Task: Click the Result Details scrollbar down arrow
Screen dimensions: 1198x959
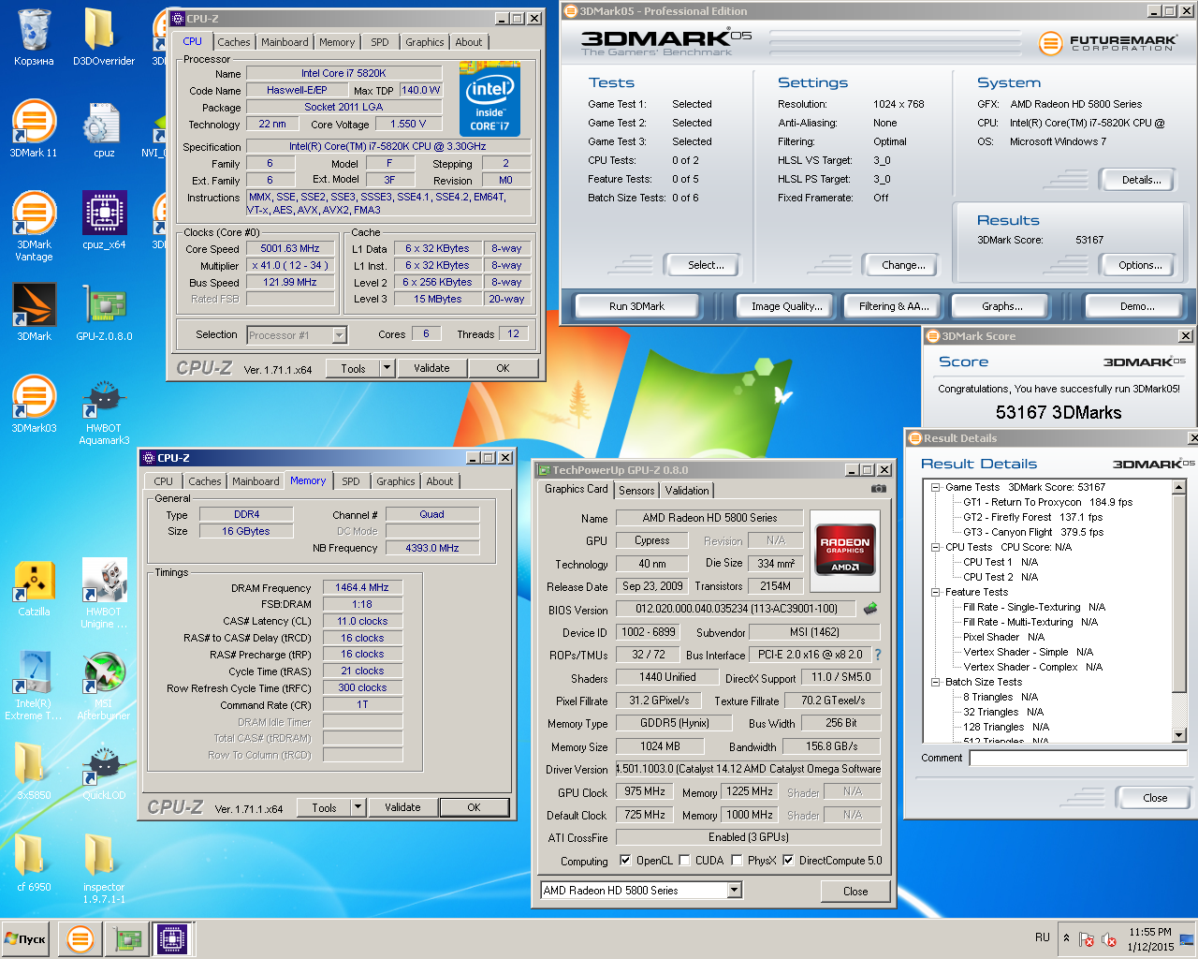Action: point(1179,735)
